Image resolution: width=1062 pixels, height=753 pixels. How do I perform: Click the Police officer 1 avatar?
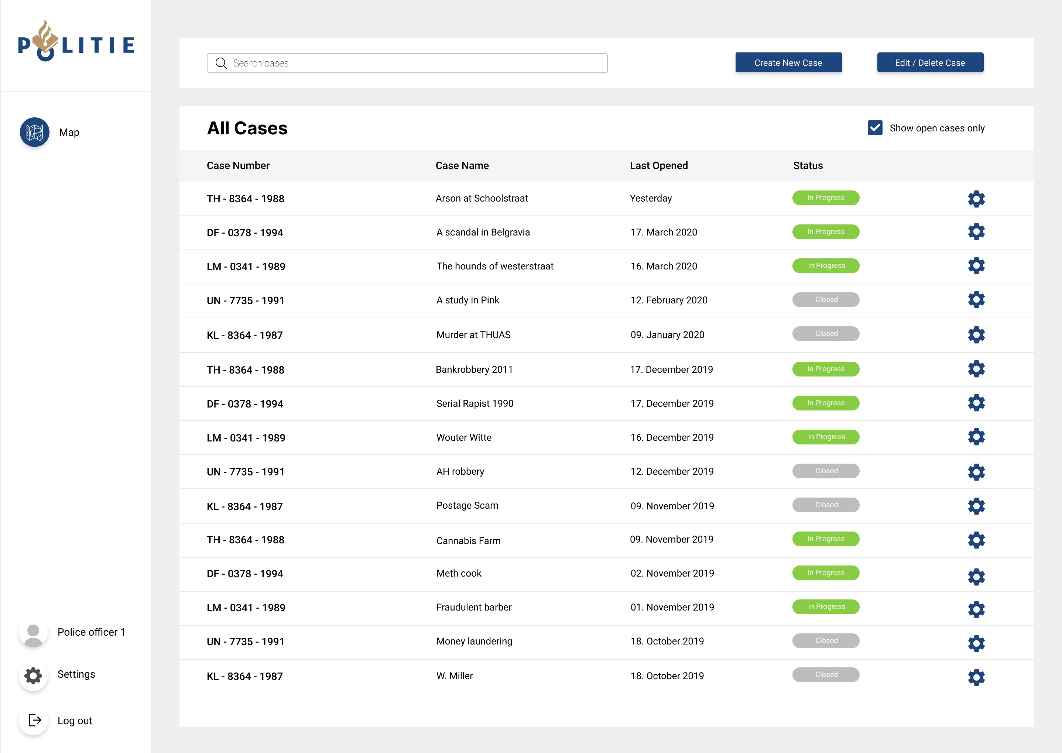33,633
